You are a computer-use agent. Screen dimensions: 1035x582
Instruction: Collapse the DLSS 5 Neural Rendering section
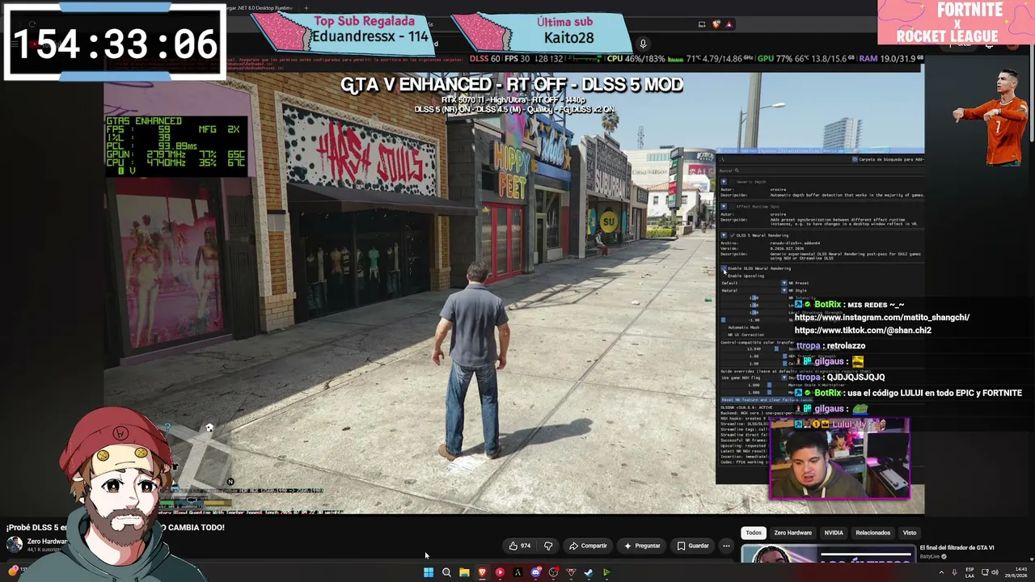click(724, 235)
